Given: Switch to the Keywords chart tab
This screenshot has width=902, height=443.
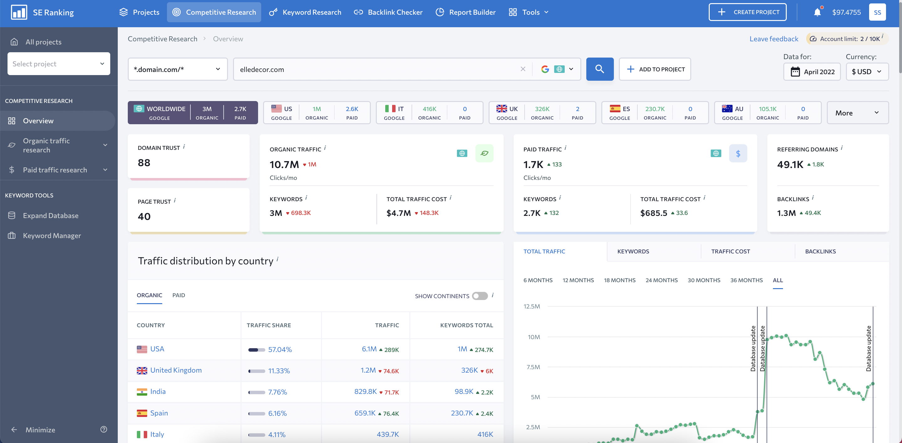Looking at the screenshot, I should [633, 251].
